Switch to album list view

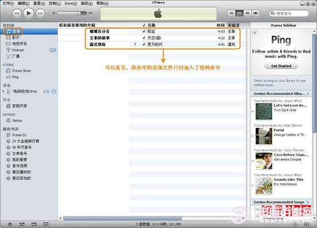240,13
